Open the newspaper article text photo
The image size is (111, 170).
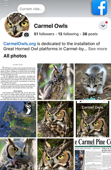(x=18, y=82)
